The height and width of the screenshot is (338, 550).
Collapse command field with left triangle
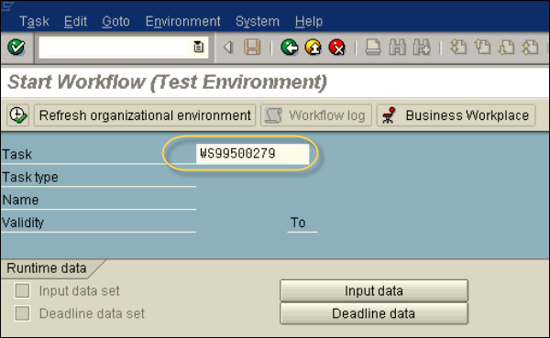pos(228,48)
